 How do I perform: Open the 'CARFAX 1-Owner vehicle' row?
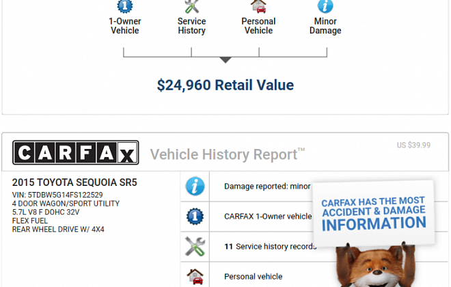tap(314, 216)
